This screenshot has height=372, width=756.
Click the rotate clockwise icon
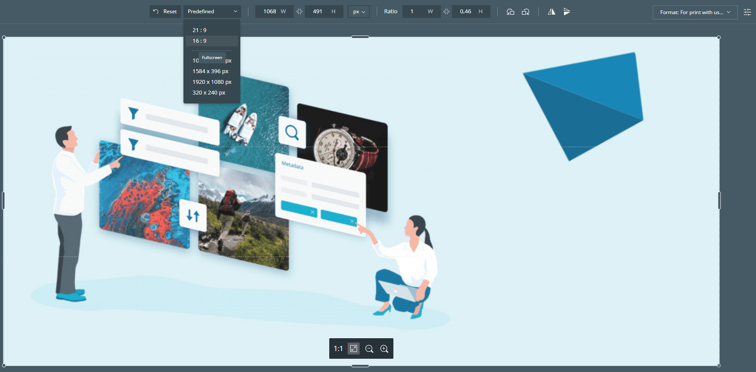point(526,12)
